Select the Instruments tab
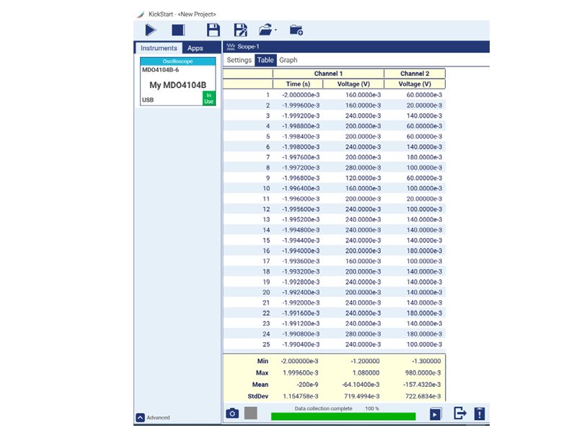The width and height of the screenshot is (577, 433). click(x=158, y=48)
